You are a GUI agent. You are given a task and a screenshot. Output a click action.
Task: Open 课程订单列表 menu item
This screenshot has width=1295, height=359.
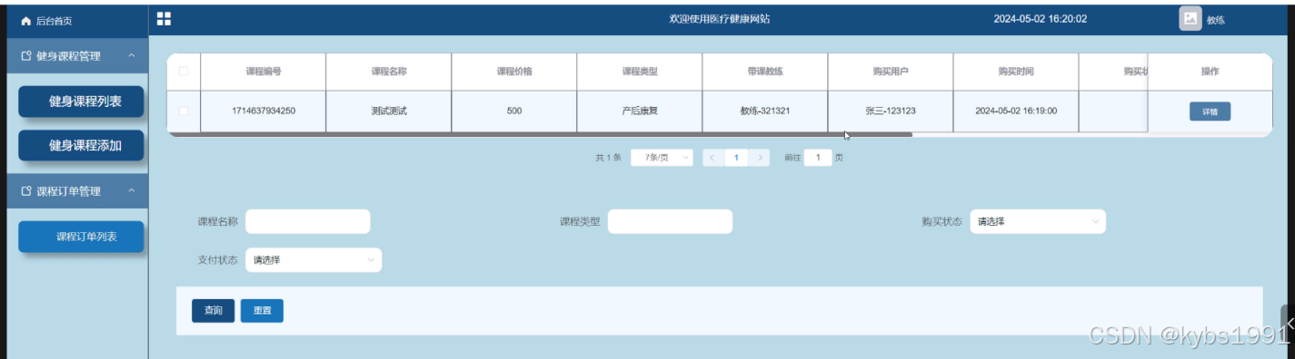pos(81,237)
